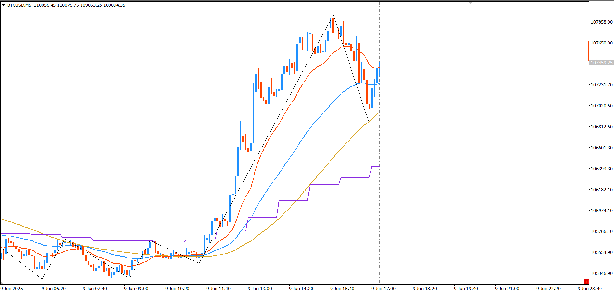This screenshot has height=294, width=614.
Task: Click the 9 Jun 13:00 time axis label
Action: pos(260,289)
